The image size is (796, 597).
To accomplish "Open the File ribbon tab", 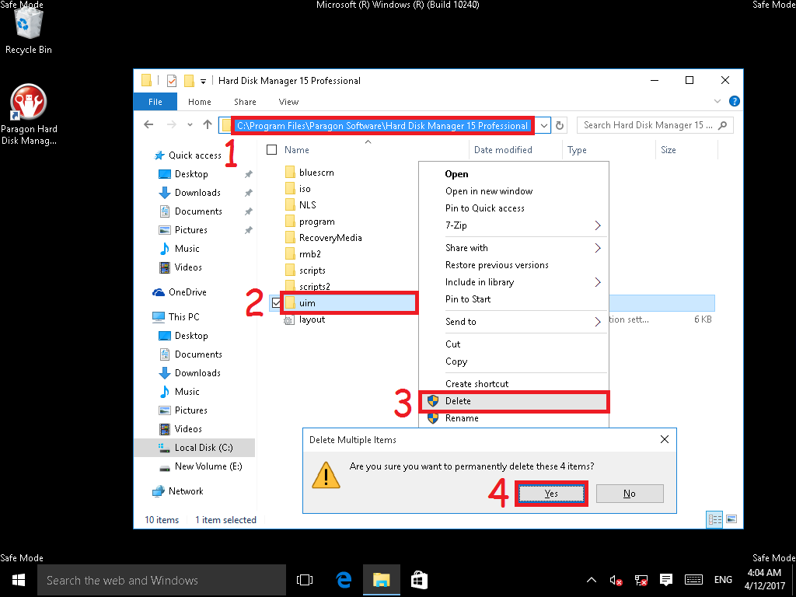I will pos(155,102).
